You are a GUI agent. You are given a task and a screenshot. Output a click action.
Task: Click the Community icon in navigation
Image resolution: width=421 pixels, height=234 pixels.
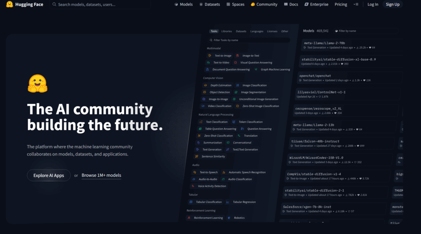253,4
